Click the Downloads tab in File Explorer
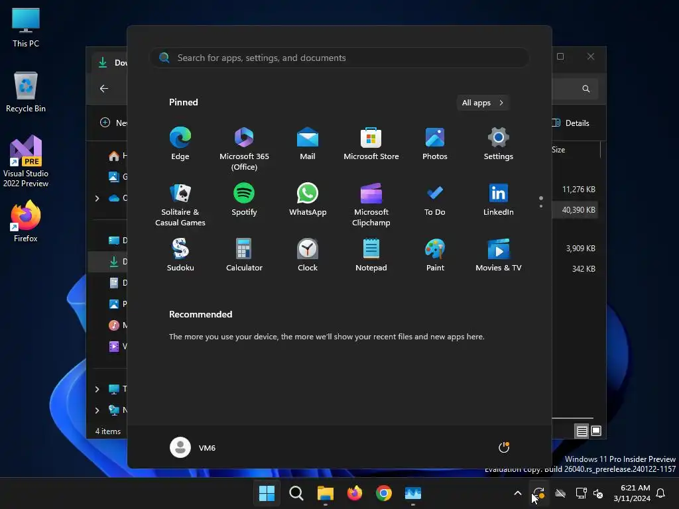 pyautogui.click(x=110, y=62)
